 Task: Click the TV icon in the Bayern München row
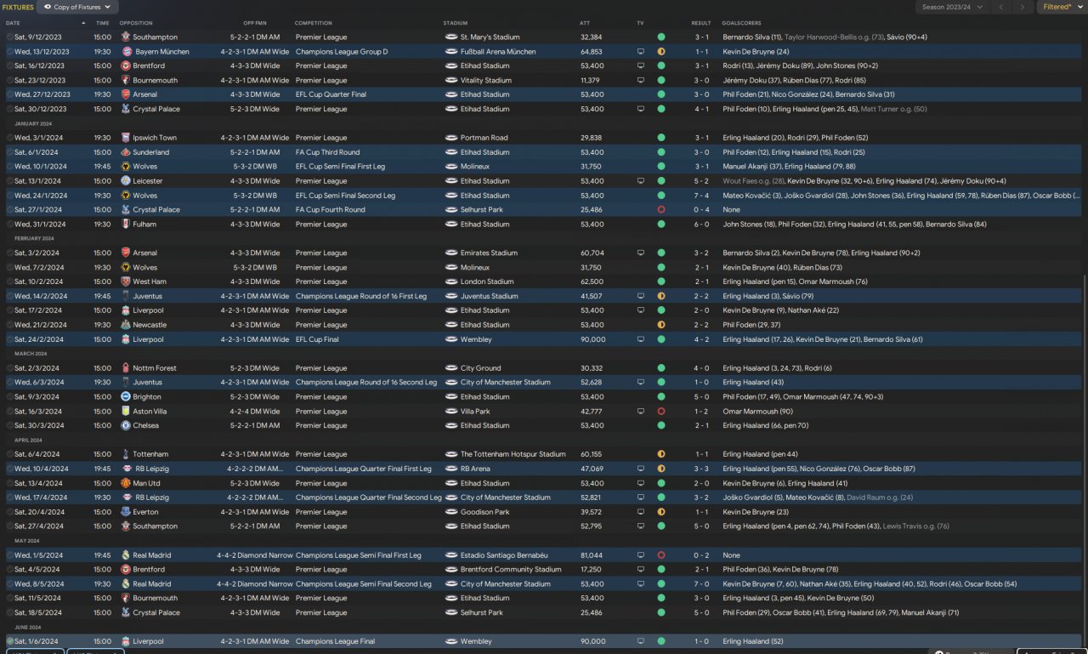tap(641, 52)
